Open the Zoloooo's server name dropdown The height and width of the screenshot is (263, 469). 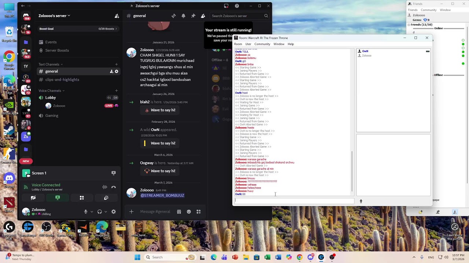click(x=54, y=16)
